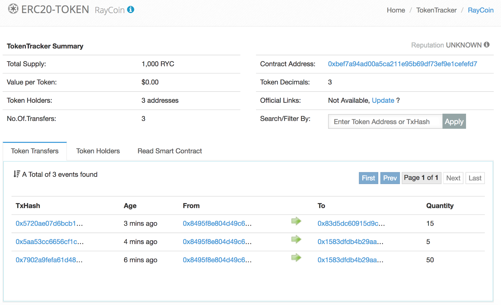Navigate to TokenTracker in breadcrumb
Screen dimensions: 501x305
(x=436, y=10)
